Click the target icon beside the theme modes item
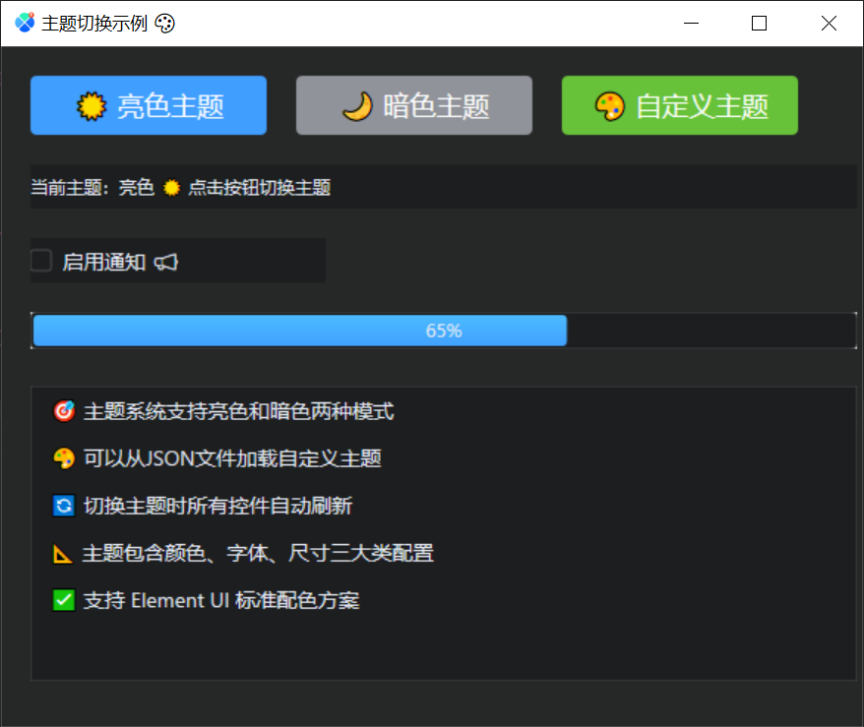The width and height of the screenshot is (864, 727). tap(63, 411)
